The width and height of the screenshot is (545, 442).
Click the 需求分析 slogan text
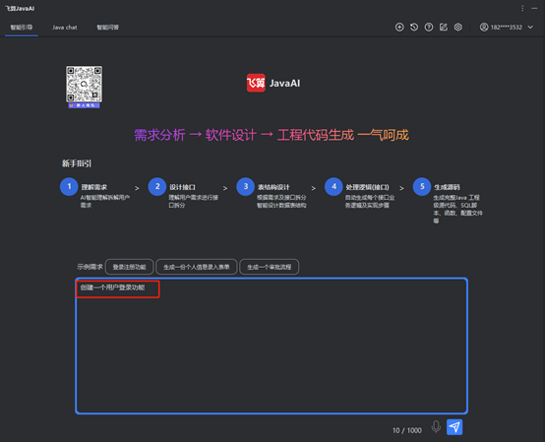[159, 135]
